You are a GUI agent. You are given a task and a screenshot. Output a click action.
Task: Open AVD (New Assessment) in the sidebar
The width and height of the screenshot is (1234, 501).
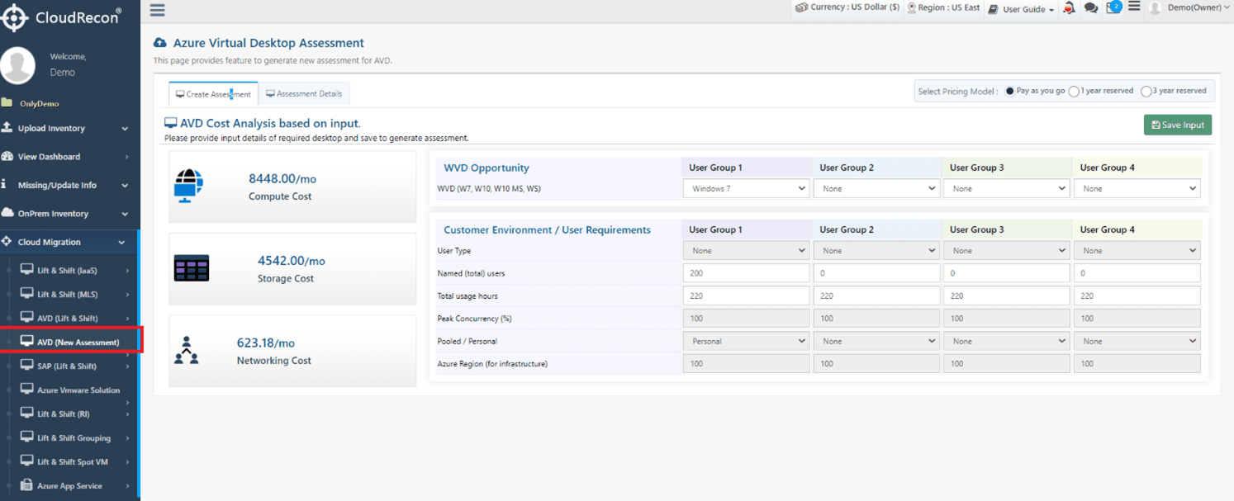(71, 342)
